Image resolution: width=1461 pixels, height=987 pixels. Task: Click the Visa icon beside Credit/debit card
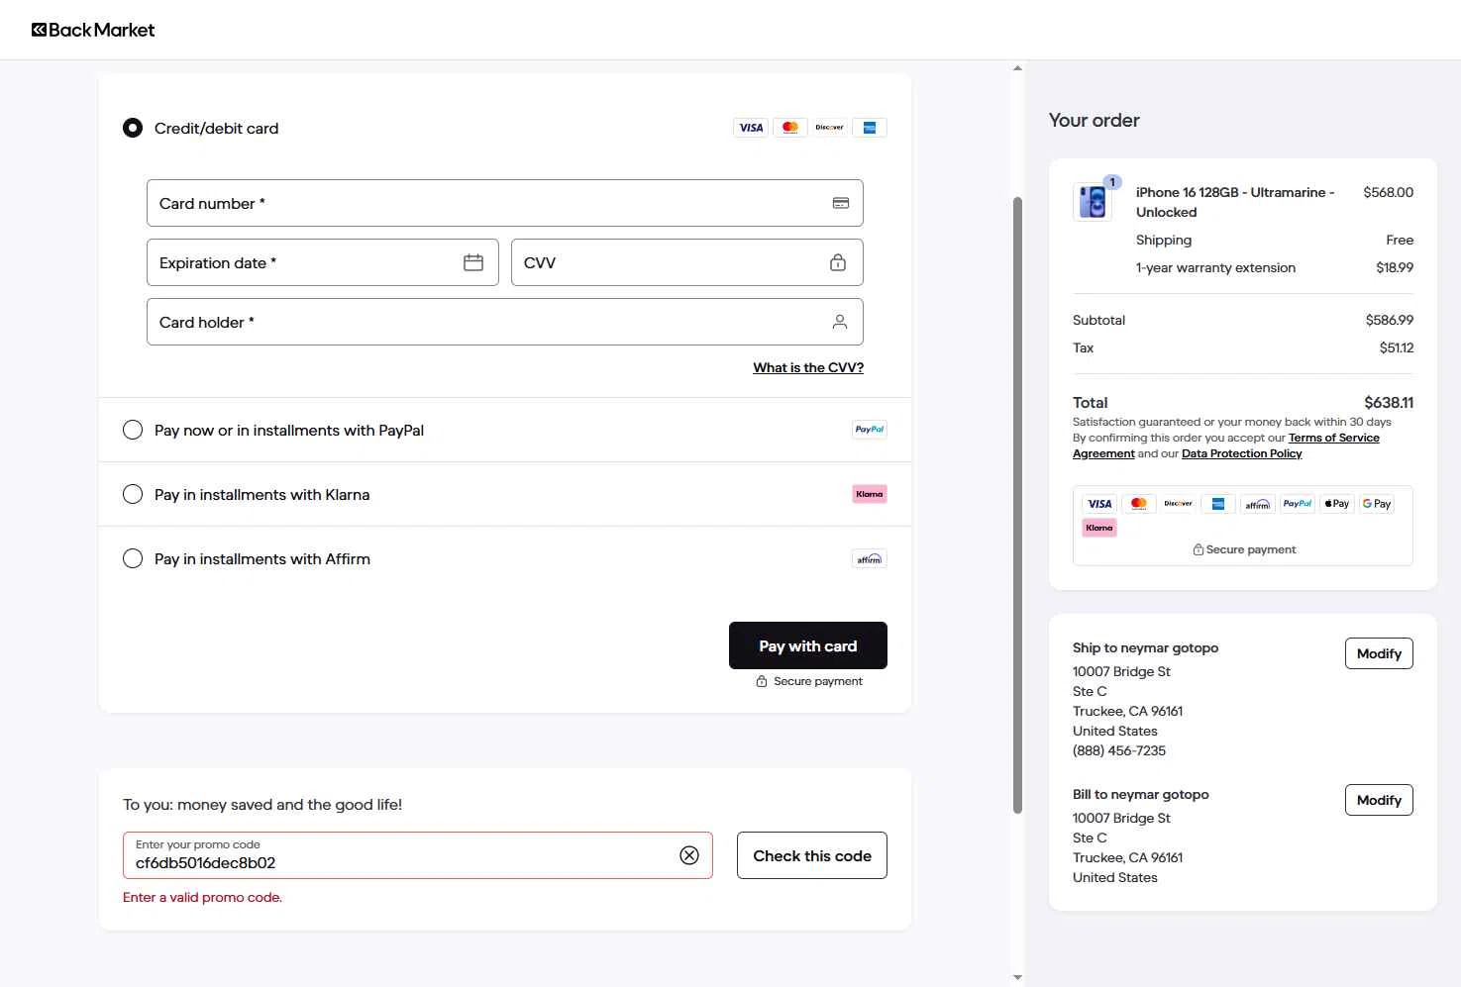[751, 128]
